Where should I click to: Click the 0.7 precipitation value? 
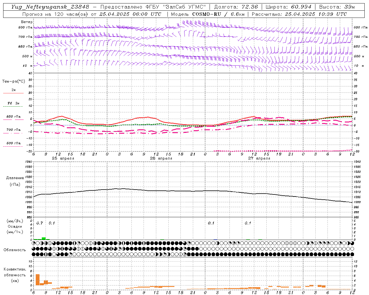(x=39, y=223)
